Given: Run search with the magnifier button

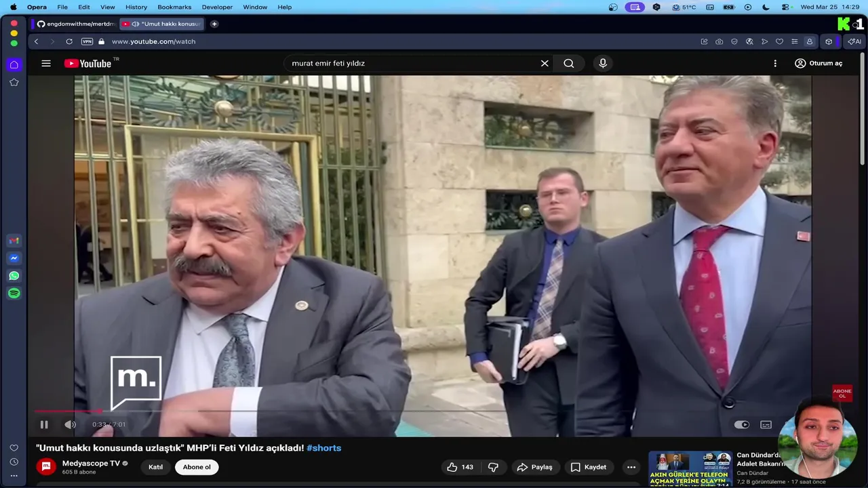Looking at the screenshot, I should [569, 63].
